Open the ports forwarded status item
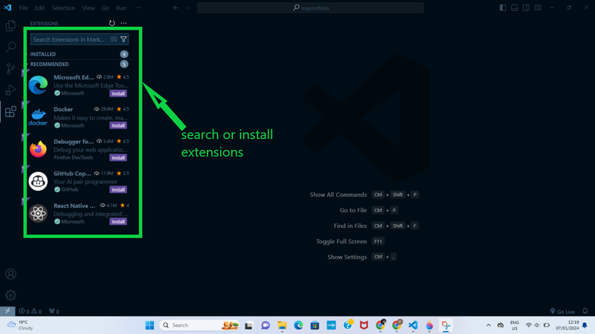This screenshot has height=334, width=595. (x=54, y=311)
